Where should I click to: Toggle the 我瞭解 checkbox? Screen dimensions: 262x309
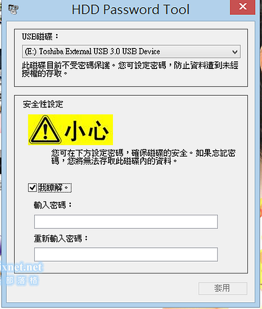click(x=32, y=187)
